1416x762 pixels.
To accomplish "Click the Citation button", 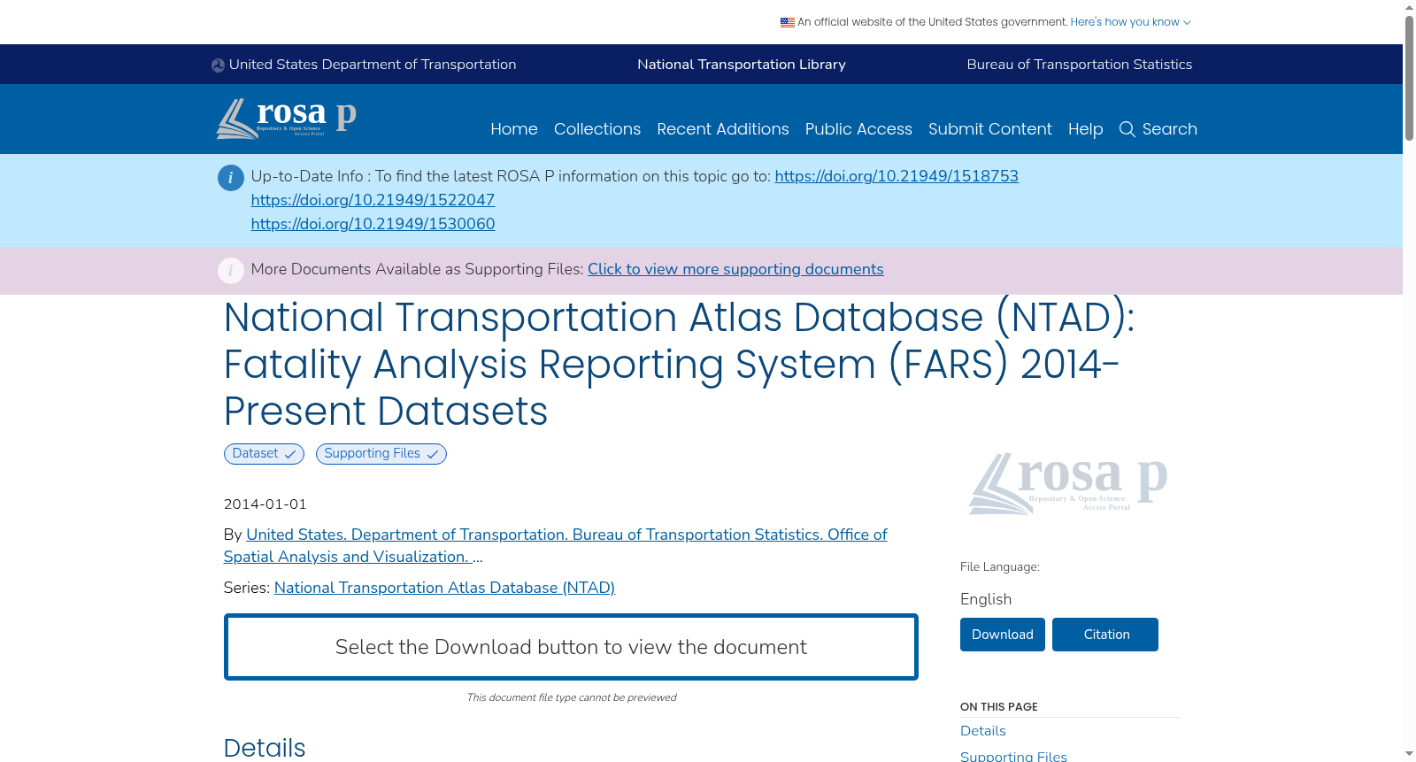I will tap(1105, 635).
